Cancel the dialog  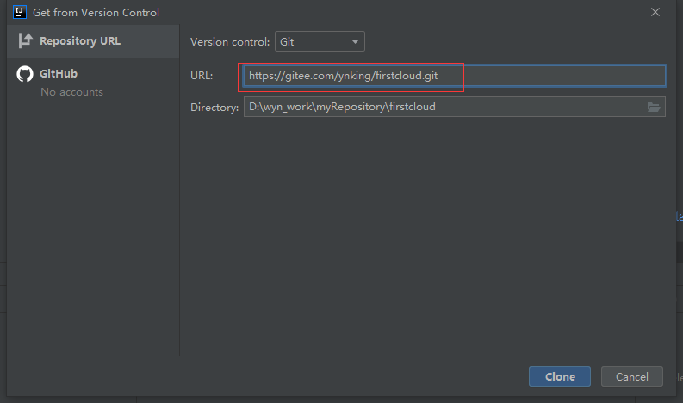632,376
